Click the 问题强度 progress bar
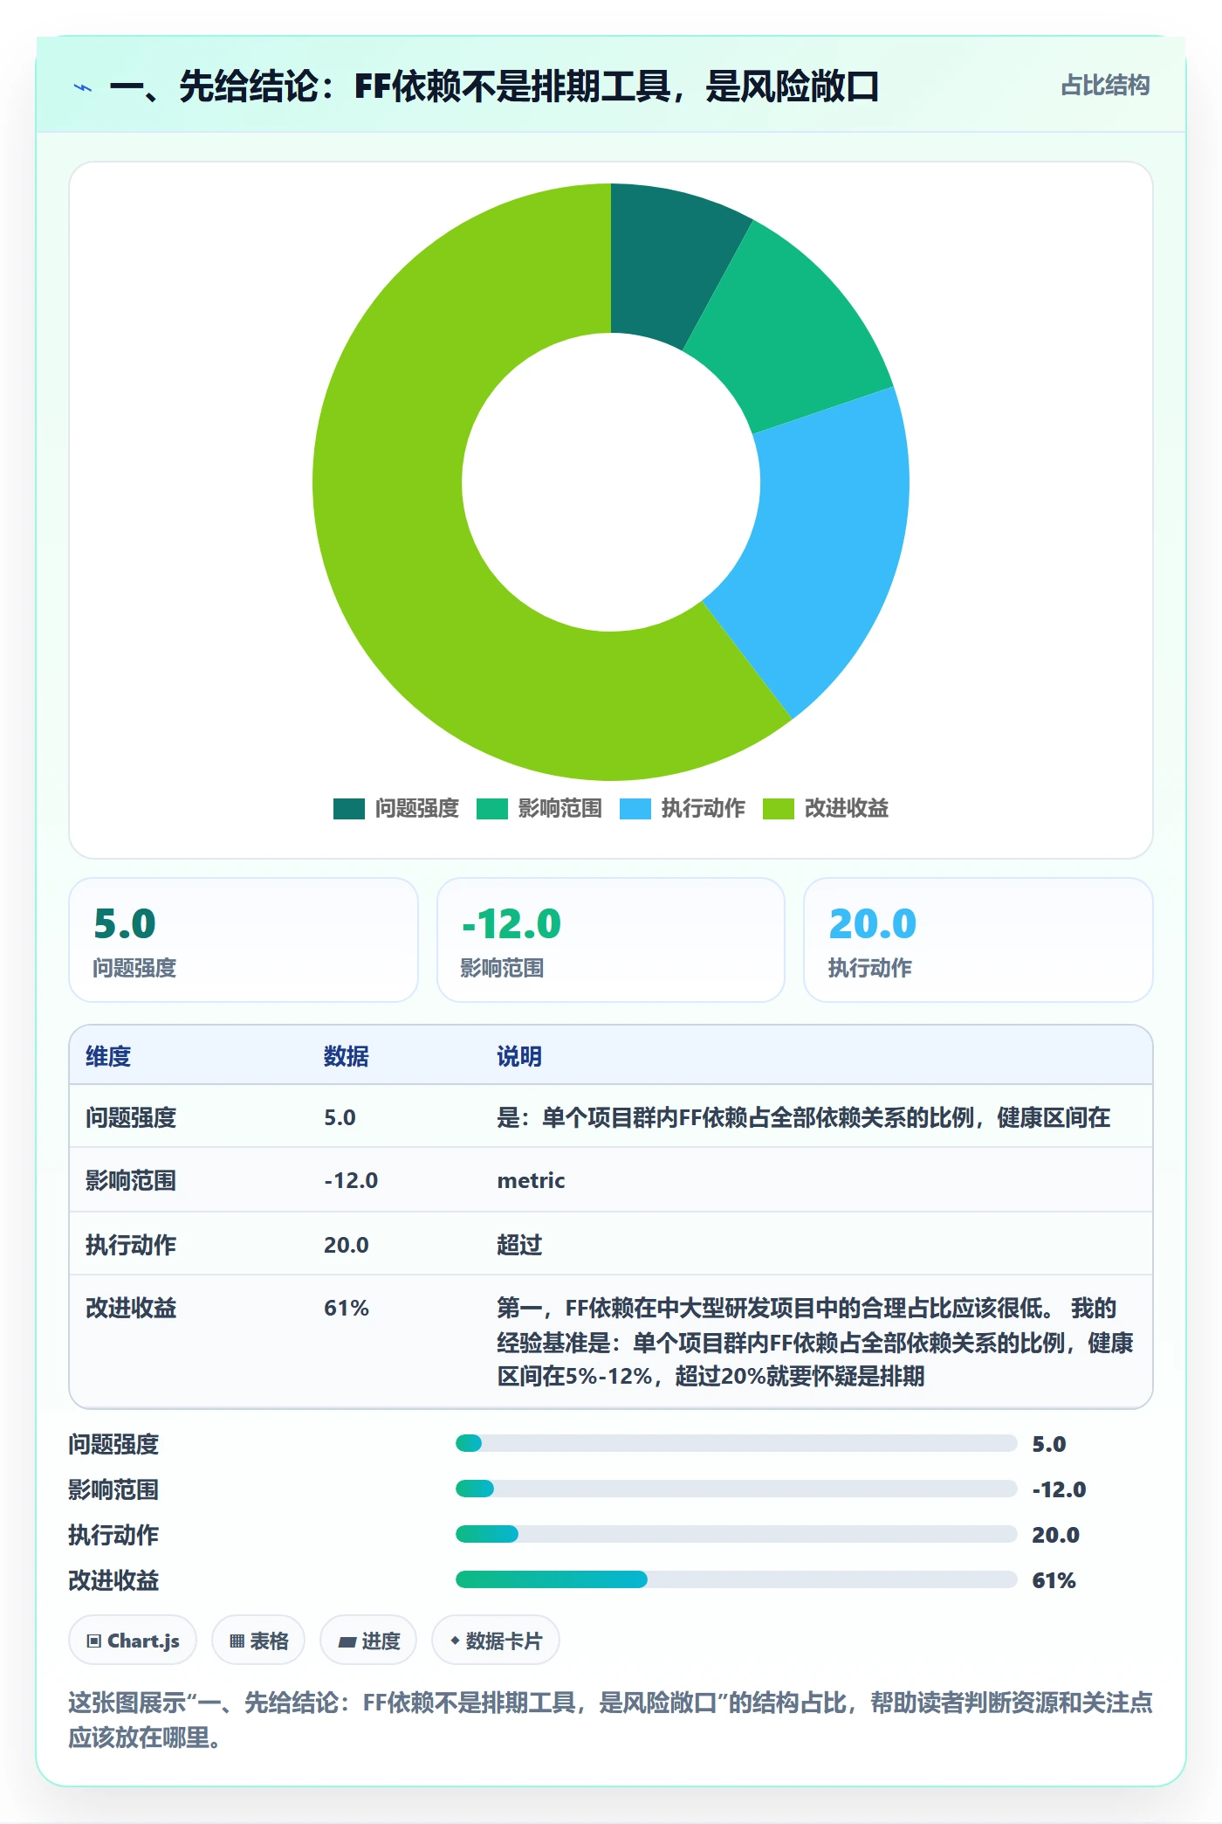 [x=736, y=1443]
